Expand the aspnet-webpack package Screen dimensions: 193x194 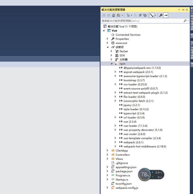[x=115, y=72]
